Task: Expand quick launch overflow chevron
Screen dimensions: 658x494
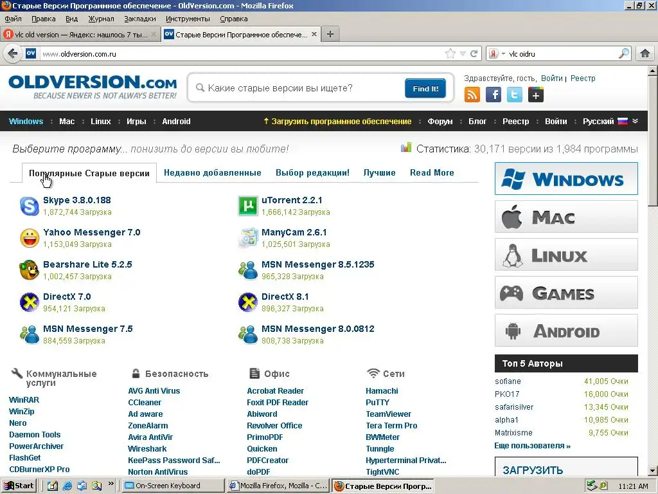Action: (x=111, y=484)
